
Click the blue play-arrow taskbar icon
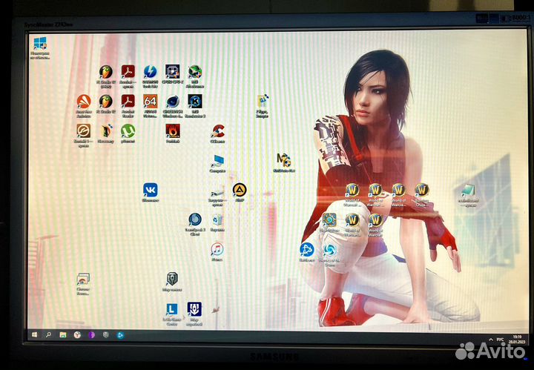tap(120, 335)
